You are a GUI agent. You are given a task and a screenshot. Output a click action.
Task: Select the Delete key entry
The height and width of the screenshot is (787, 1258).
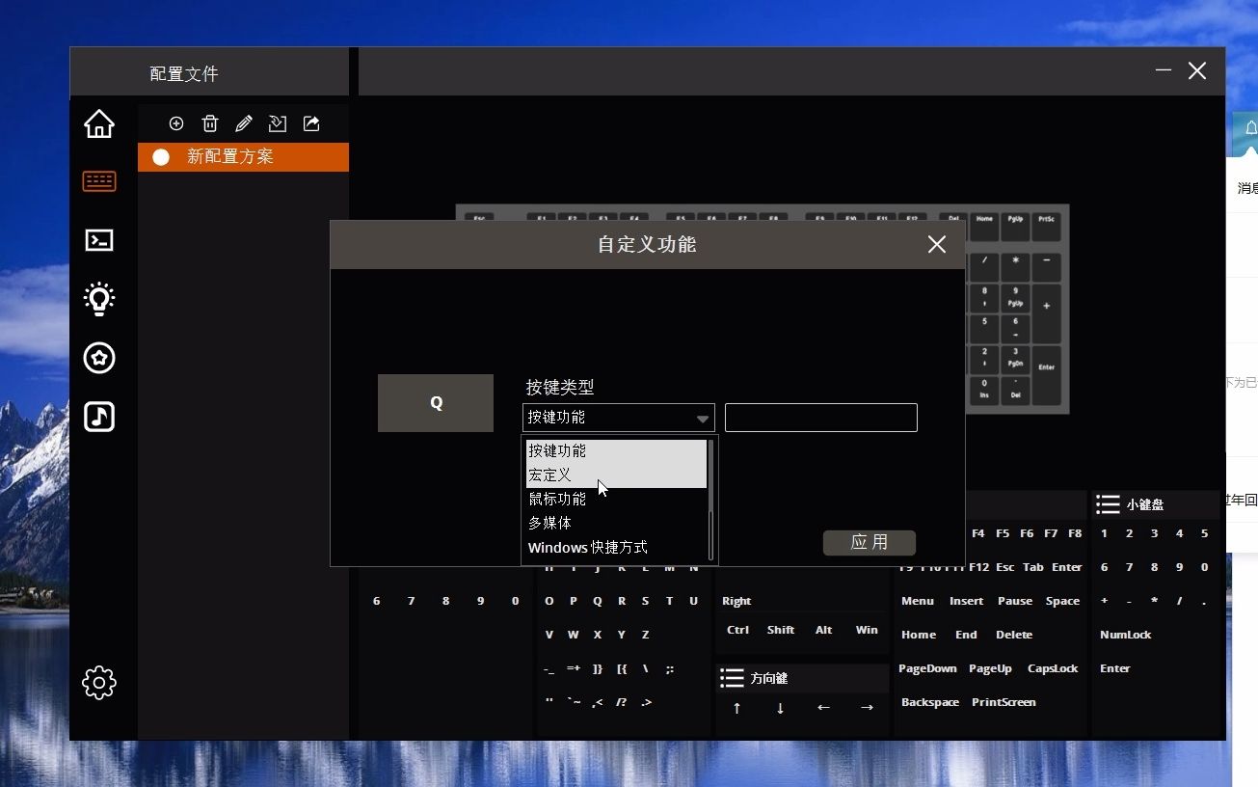1014,635
